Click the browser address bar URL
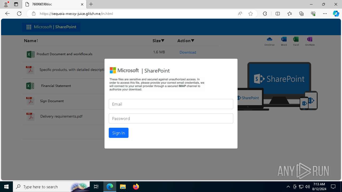342x192 pixels. point(76,14)
